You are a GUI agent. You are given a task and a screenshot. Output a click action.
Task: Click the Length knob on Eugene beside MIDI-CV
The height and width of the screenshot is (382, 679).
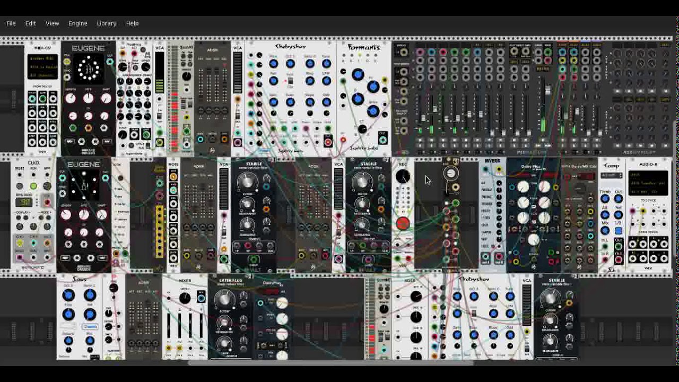coord(71,98)
